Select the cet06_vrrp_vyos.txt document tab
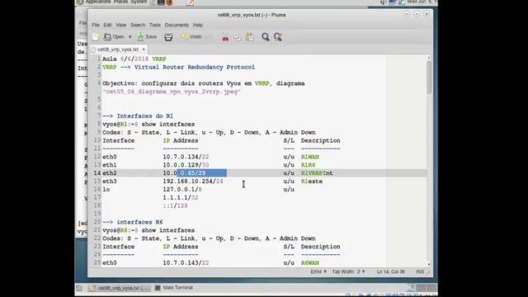This screenshot has height=297, width=528. (x=117, y=49)
